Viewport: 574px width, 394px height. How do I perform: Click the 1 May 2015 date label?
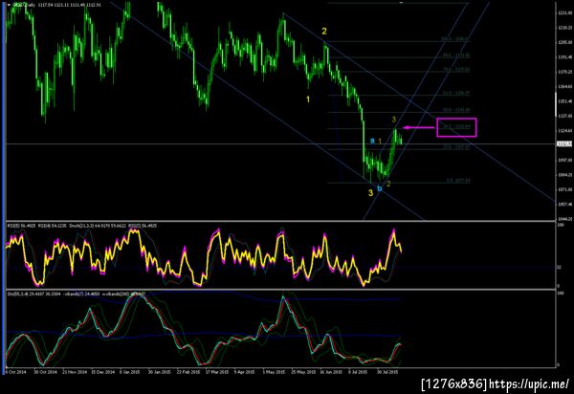pyautogui.click(x=274, y=372)
